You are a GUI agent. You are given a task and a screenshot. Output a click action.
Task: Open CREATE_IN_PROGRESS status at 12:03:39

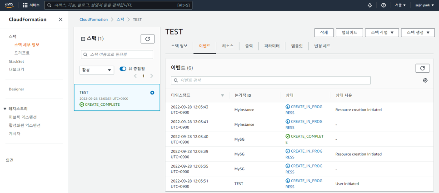point(304,154)
